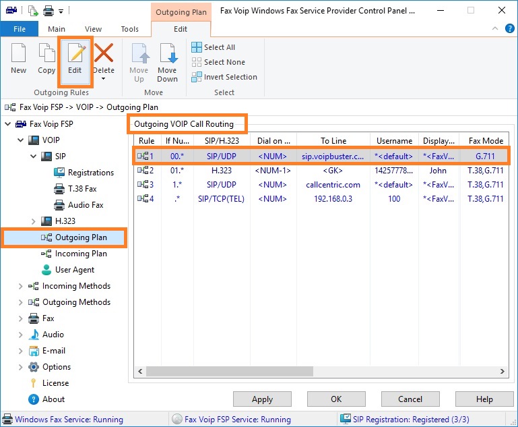Select Incoming Plan in the tree
518x427 pixels.
tap(81, 254)
